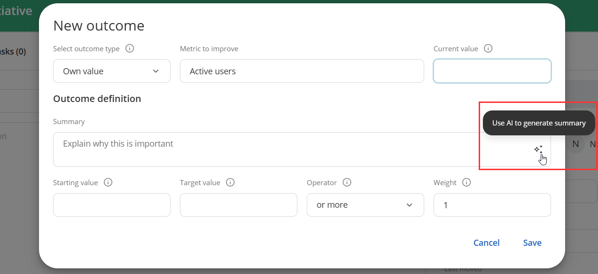Image resolution: width=598 pixels, height=274 pixels.
Task: Click the N avatar behind the dialog
Action: point(575,144)
